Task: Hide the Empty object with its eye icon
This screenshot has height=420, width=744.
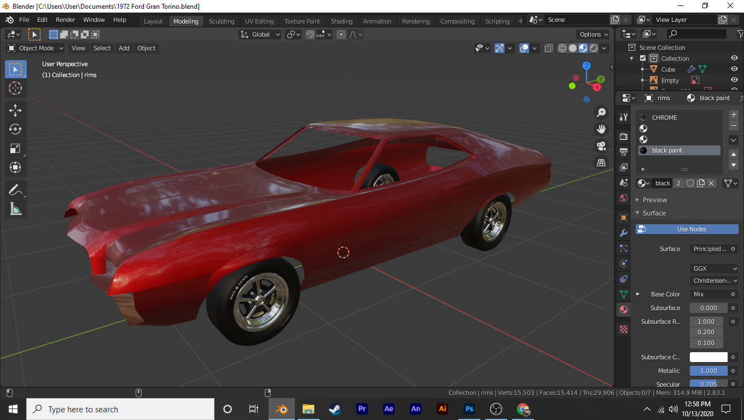Action: (734, 80)
